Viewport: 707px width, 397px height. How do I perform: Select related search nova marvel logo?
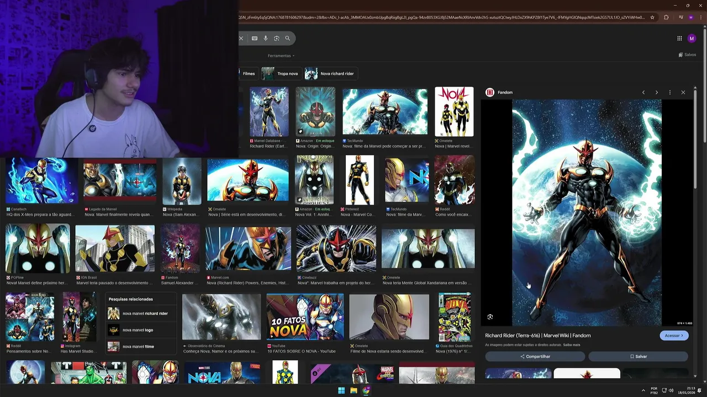click(x=141, y=330)
